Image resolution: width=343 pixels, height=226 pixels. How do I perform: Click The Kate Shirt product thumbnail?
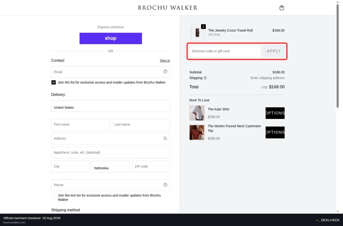(x=197, y=113)
